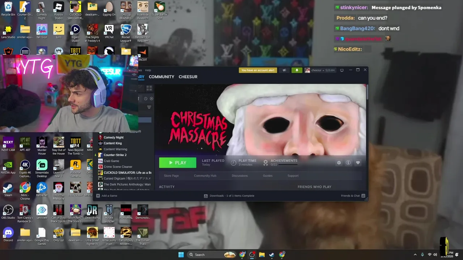
Task: Open the game settings gear in Steam
Action: [x=339, y=163]
